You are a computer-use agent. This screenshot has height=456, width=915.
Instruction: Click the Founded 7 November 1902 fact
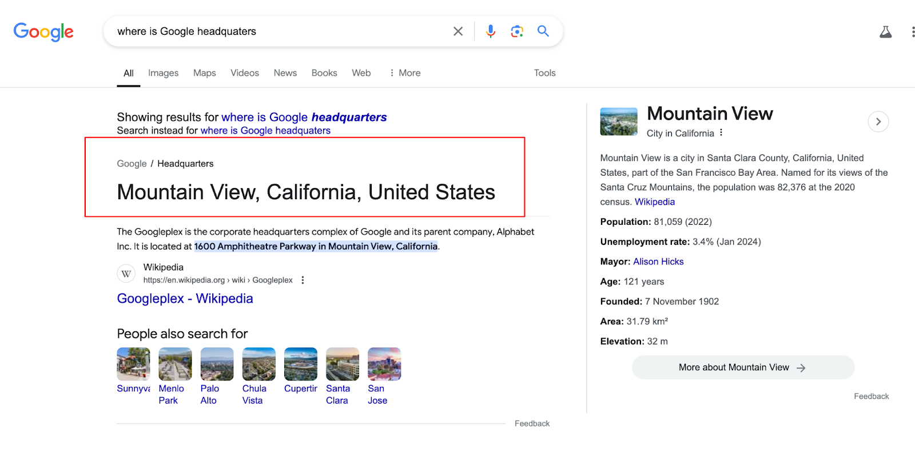pos(659,302)
